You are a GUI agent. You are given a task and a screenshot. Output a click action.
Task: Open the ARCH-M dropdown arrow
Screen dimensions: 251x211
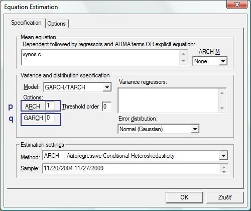pos(223,61)
